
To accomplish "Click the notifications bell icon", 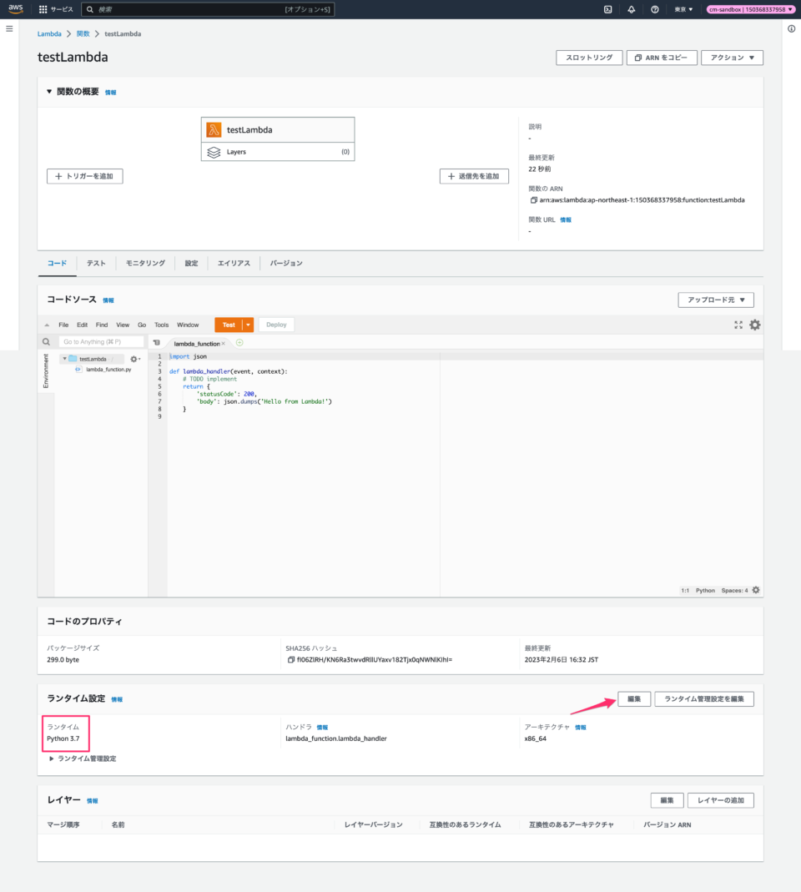I will [631, 9].
